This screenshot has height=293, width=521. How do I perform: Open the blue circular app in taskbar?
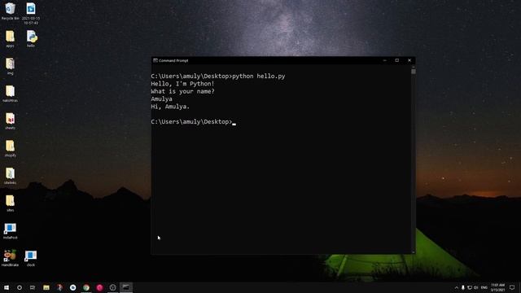(72, 287)
